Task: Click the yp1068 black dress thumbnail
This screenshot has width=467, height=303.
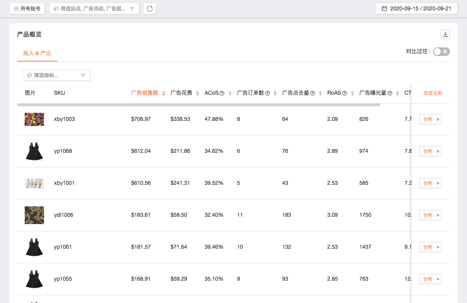Action: 34,151
